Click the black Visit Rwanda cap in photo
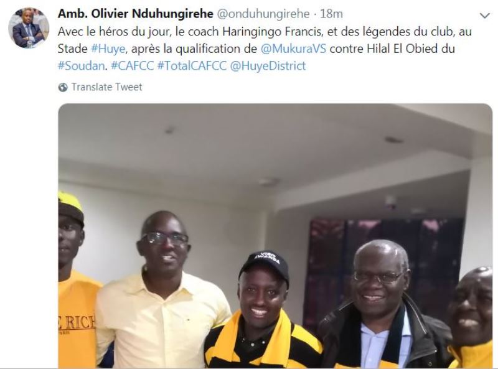The image size is (498, 369). (264, 265)
